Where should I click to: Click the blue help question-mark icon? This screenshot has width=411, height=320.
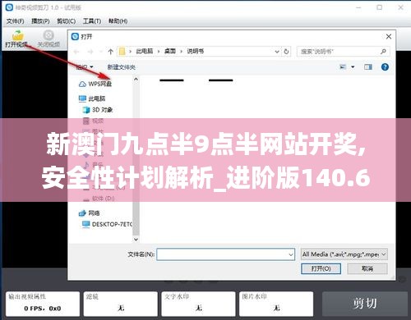(385, 67)
